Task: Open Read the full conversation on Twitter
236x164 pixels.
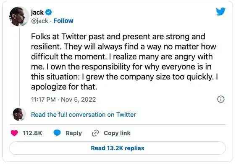Action: pos(84,115)
